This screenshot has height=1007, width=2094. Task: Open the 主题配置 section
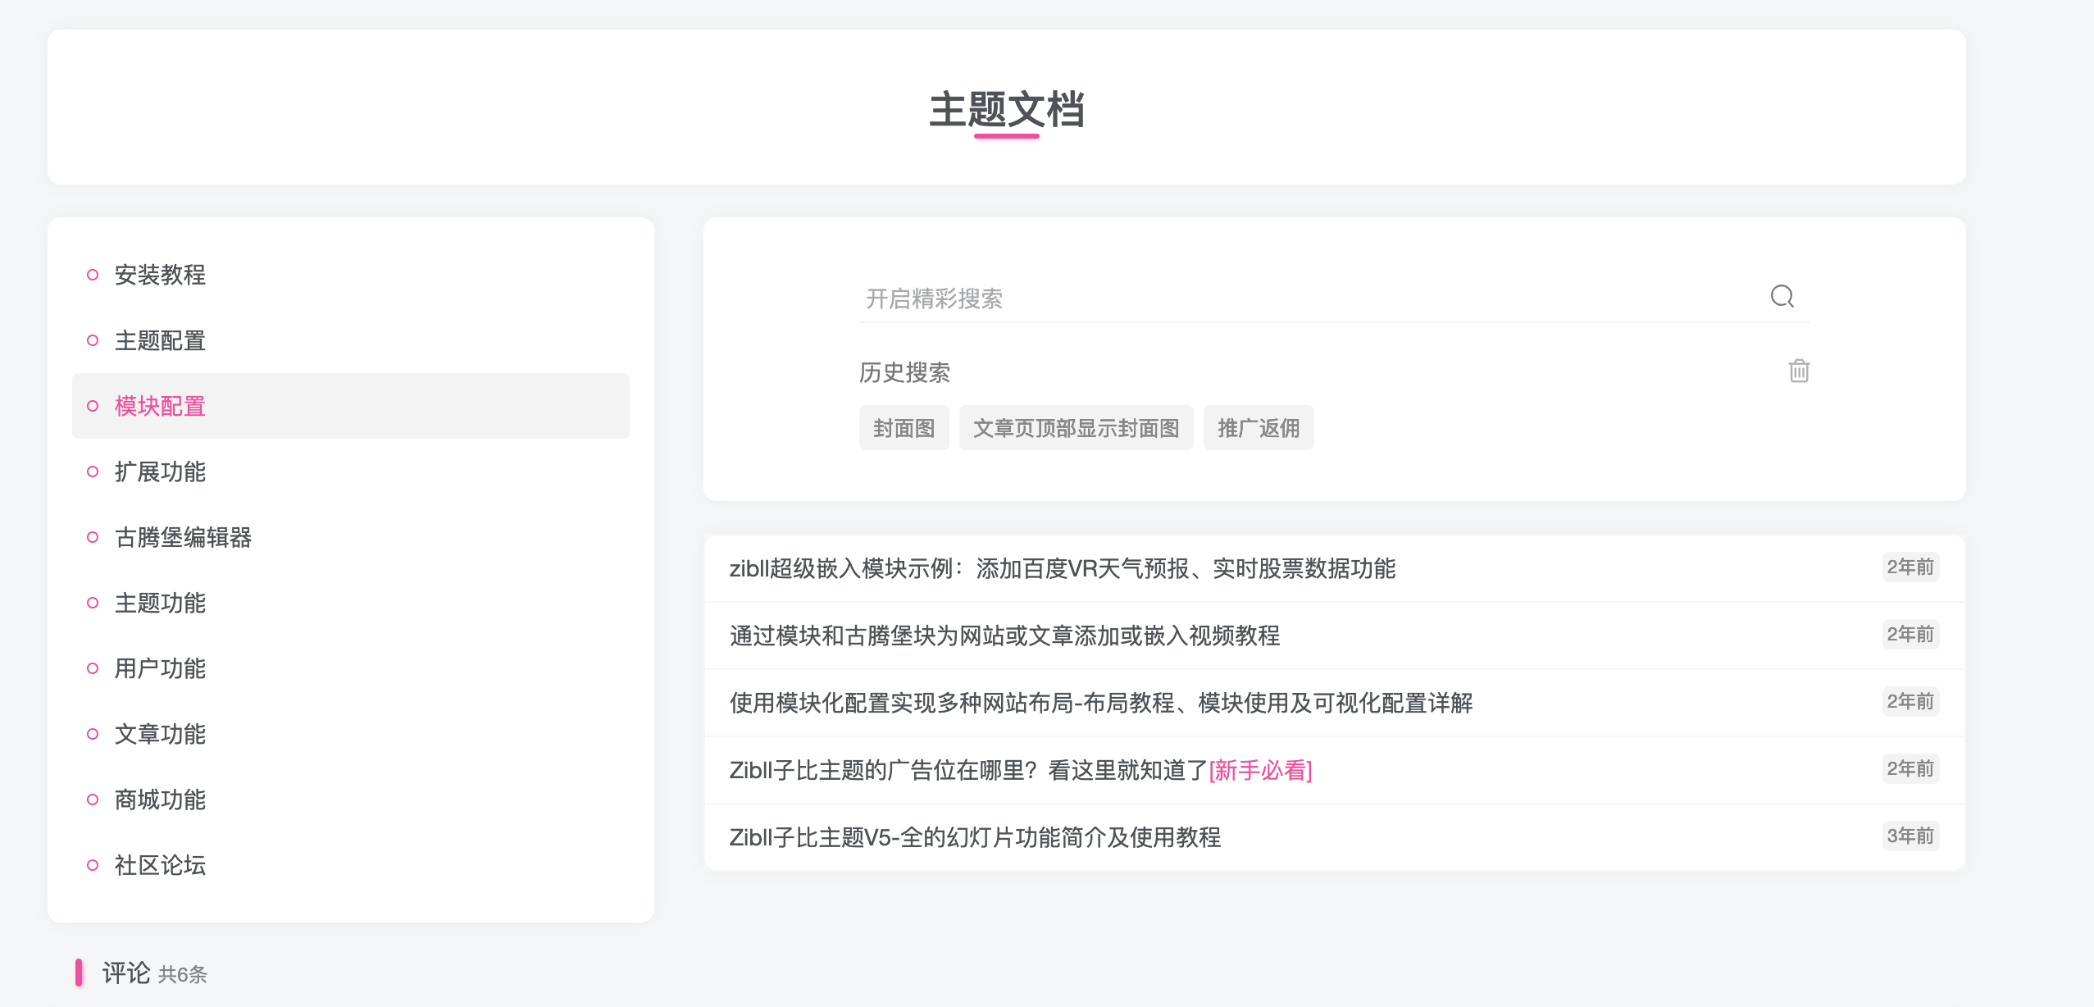(x=161, y=339)
